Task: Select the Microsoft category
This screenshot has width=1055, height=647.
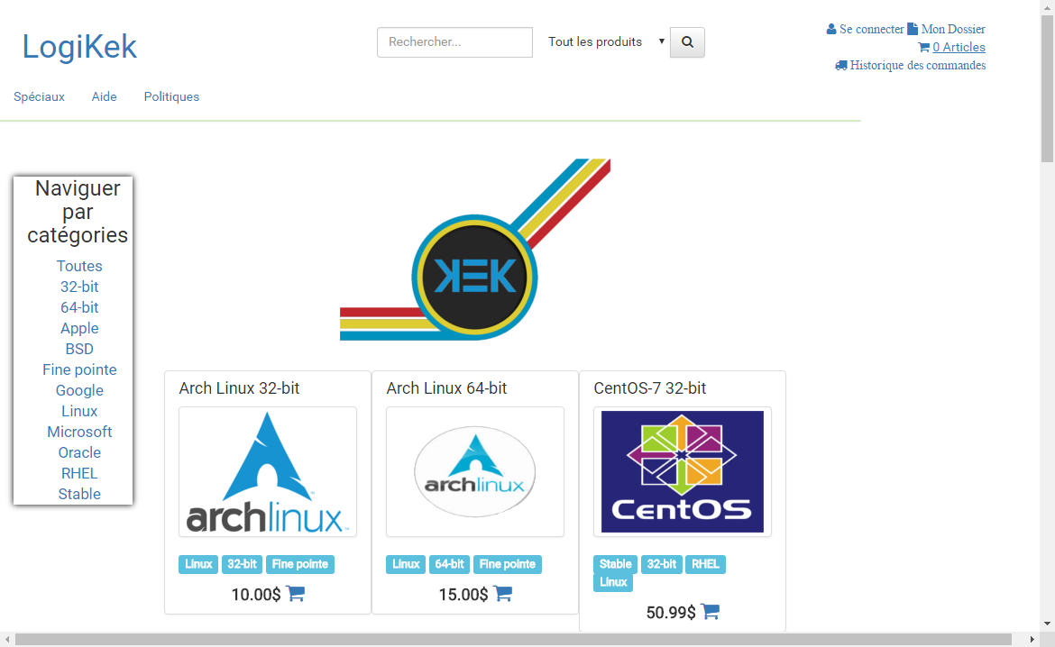Action: [x=79, y=433]
